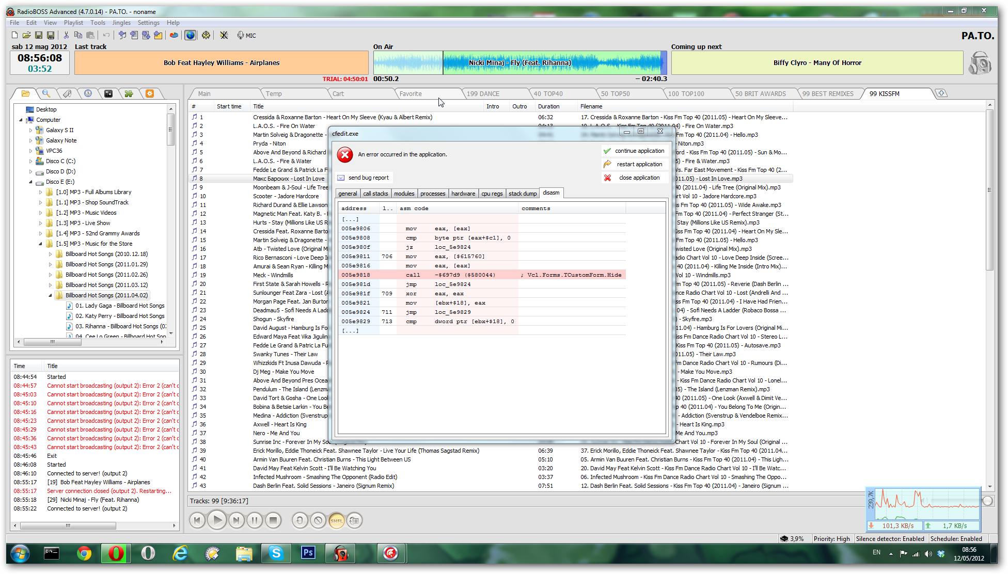Open the Jingles menu
This screenshot has height=574, width=1008.
(121, 23)
